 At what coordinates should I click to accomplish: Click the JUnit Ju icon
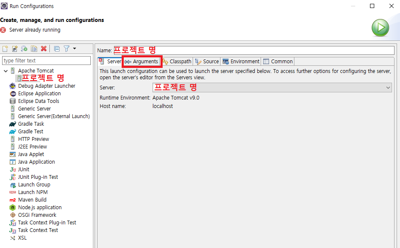[13, 170]
